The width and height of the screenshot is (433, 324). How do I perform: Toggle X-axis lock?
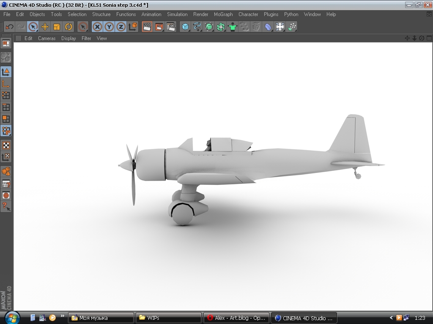click(x=98, y=27)
